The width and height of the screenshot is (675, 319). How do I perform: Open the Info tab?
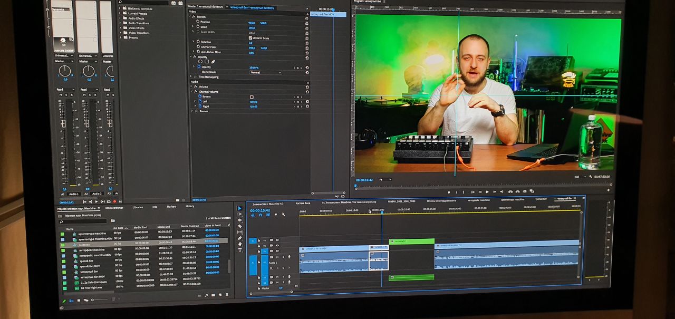point(155,207)
